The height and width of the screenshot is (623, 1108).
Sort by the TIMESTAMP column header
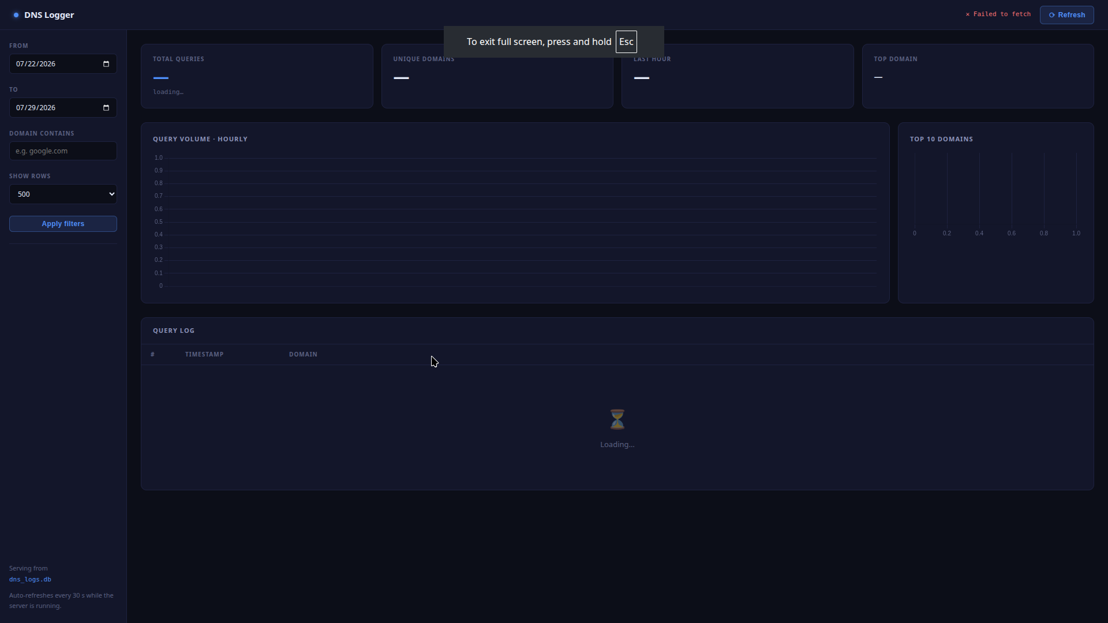click(204, 354)
